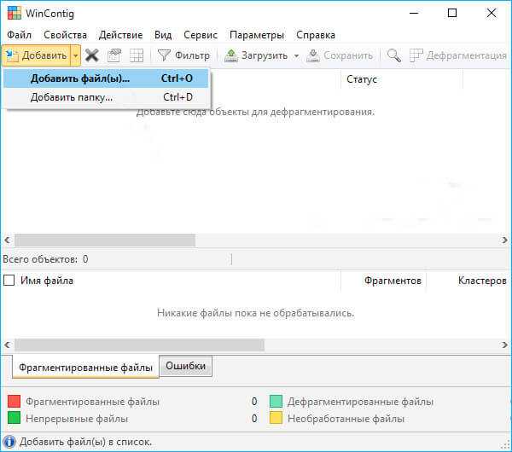Image resolution: width=512 pixels, height=452 pixels.
Task: Click the yellow Необработанные файлы swatch
Action: (x=276, y=418)
